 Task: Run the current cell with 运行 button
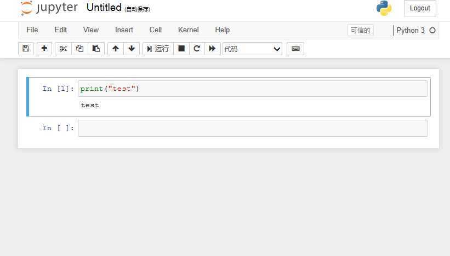click(x=158, y=49)
